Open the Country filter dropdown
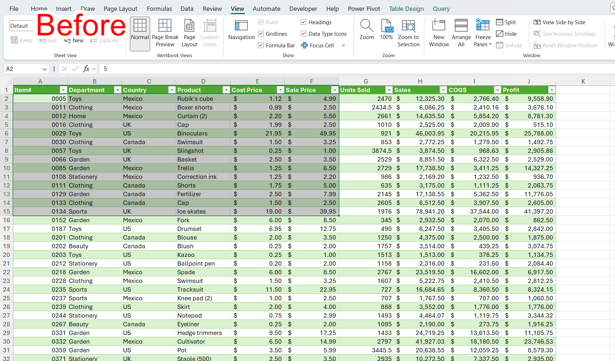Image resolution: width=615 pixels, height=361 pixels. point(172,90)
